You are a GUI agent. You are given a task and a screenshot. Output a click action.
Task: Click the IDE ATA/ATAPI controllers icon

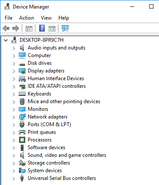coord(22,87)
